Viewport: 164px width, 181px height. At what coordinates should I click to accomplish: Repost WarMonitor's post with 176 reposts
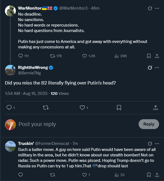point(53,56)
